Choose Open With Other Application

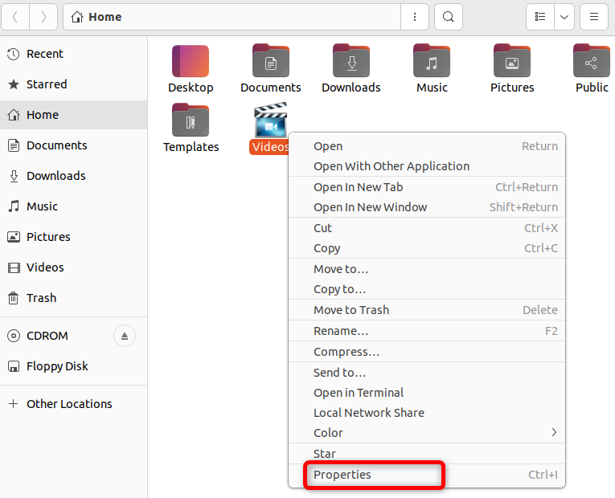[427, 166]
